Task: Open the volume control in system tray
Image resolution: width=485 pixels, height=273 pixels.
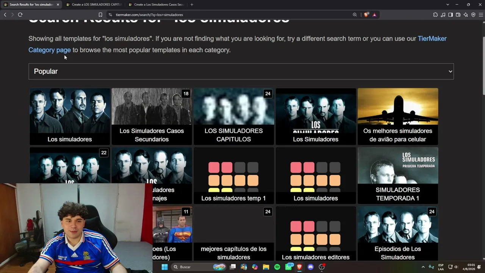Action: (x=456, y=267)
